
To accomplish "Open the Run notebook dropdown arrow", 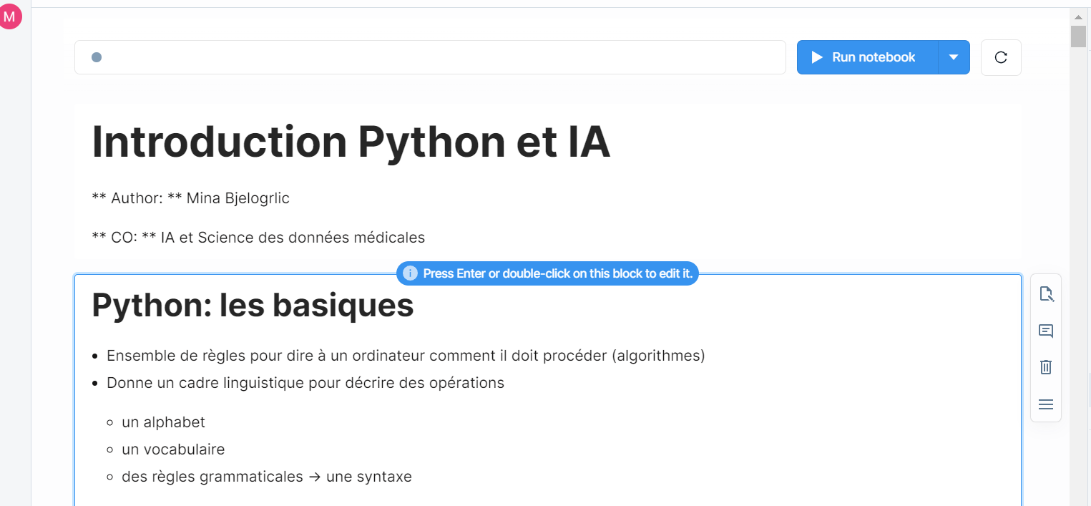I will coord(954,57).
